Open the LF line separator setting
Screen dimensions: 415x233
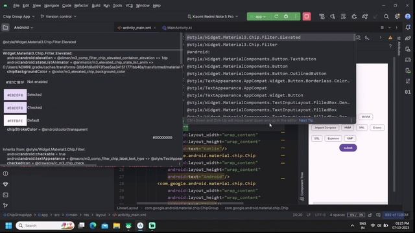click(x=309, y=215)
